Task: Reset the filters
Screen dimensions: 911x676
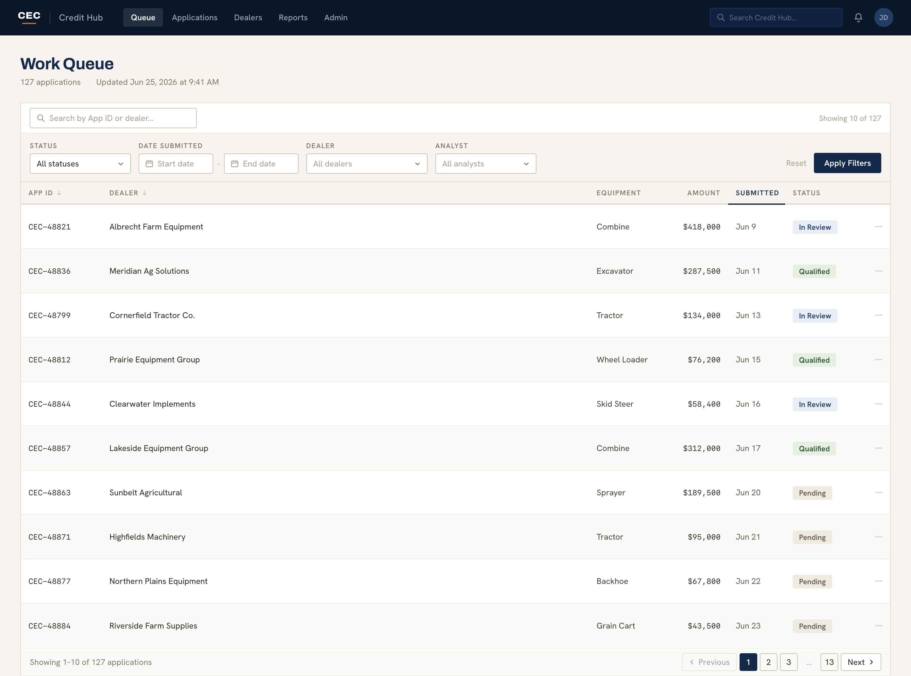Action: [796, 163]
